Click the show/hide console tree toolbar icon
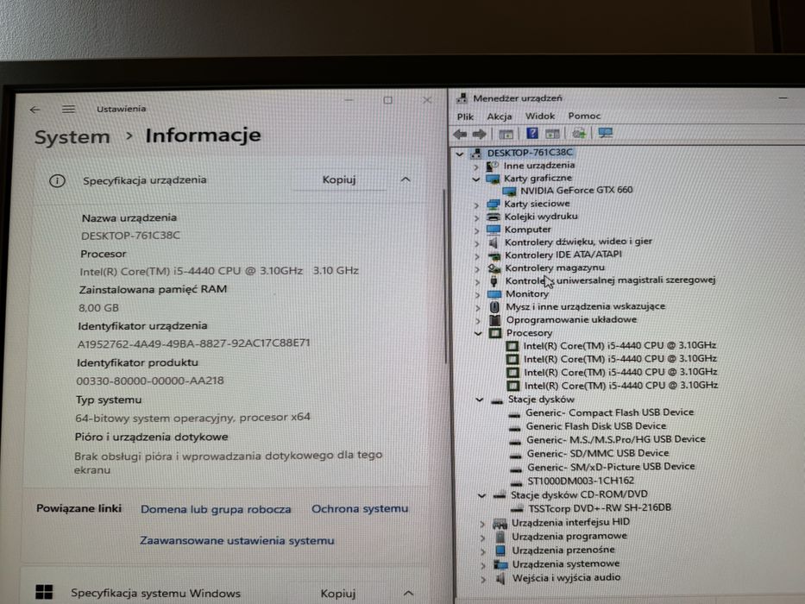The height and width of the screenshot is (604, 805). click(506, 134)
